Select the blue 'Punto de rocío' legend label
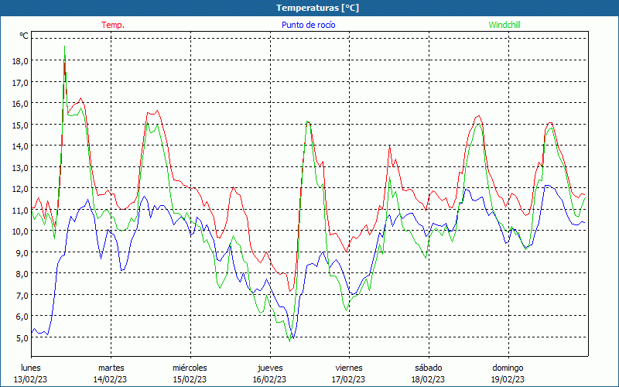The image size is (619, 387). pyautogui.click(x=308, y=25)
